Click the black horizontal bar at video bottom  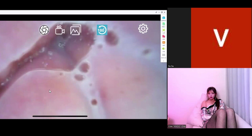pyautogui.click(x=60, y=116)
